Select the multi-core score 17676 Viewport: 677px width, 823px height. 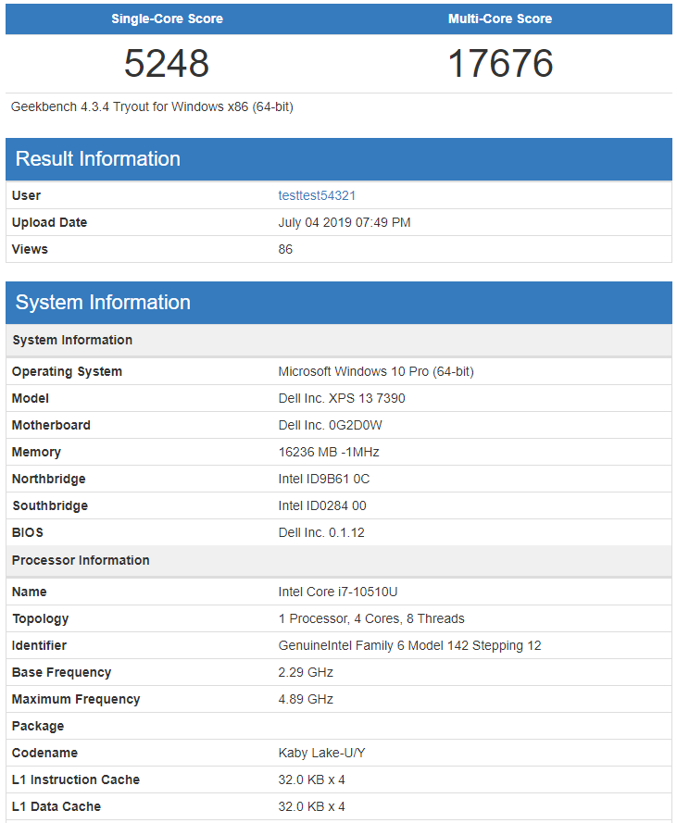[500, 64]
